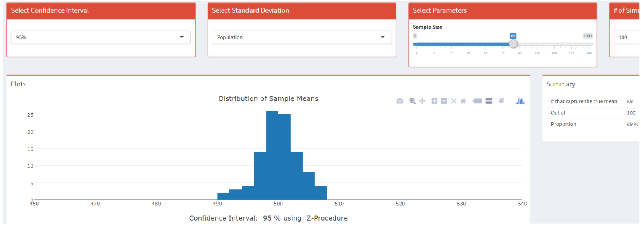Click the Summary panel heading
Screen dimensions: 641x231
point(561,84)
